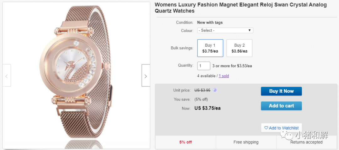339x150 pixels.
Task: Click the struck-through US $3.95 price
Action: coord(202,90)
